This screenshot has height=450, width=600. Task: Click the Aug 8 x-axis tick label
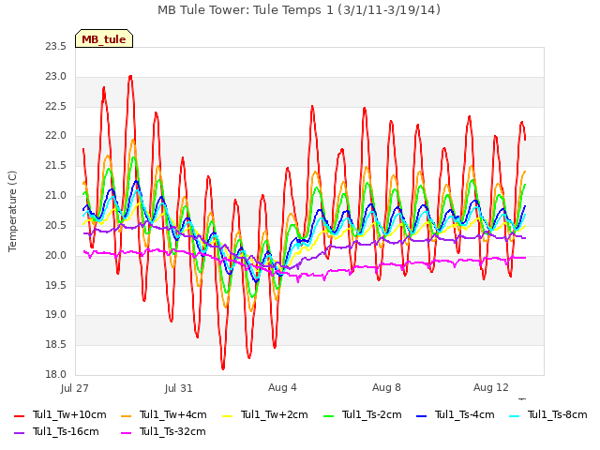tap(386, 387)
